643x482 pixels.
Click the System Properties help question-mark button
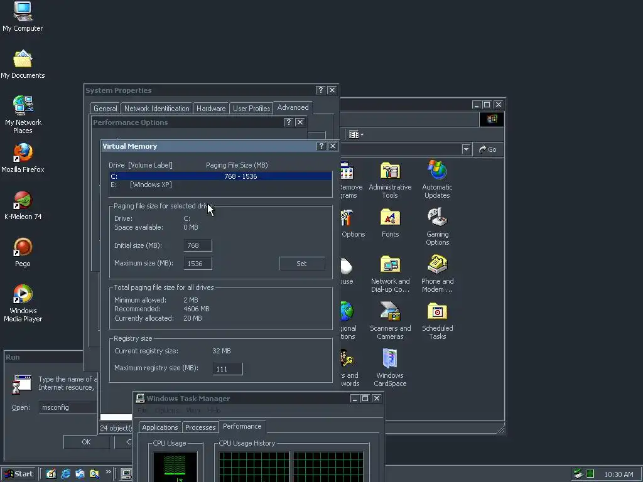tap(320, 90)
